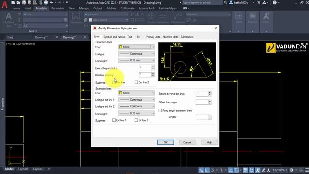309x174 pixels.
Task: Click the search magnifier icon in title bar
Action: tap(225, 2)
